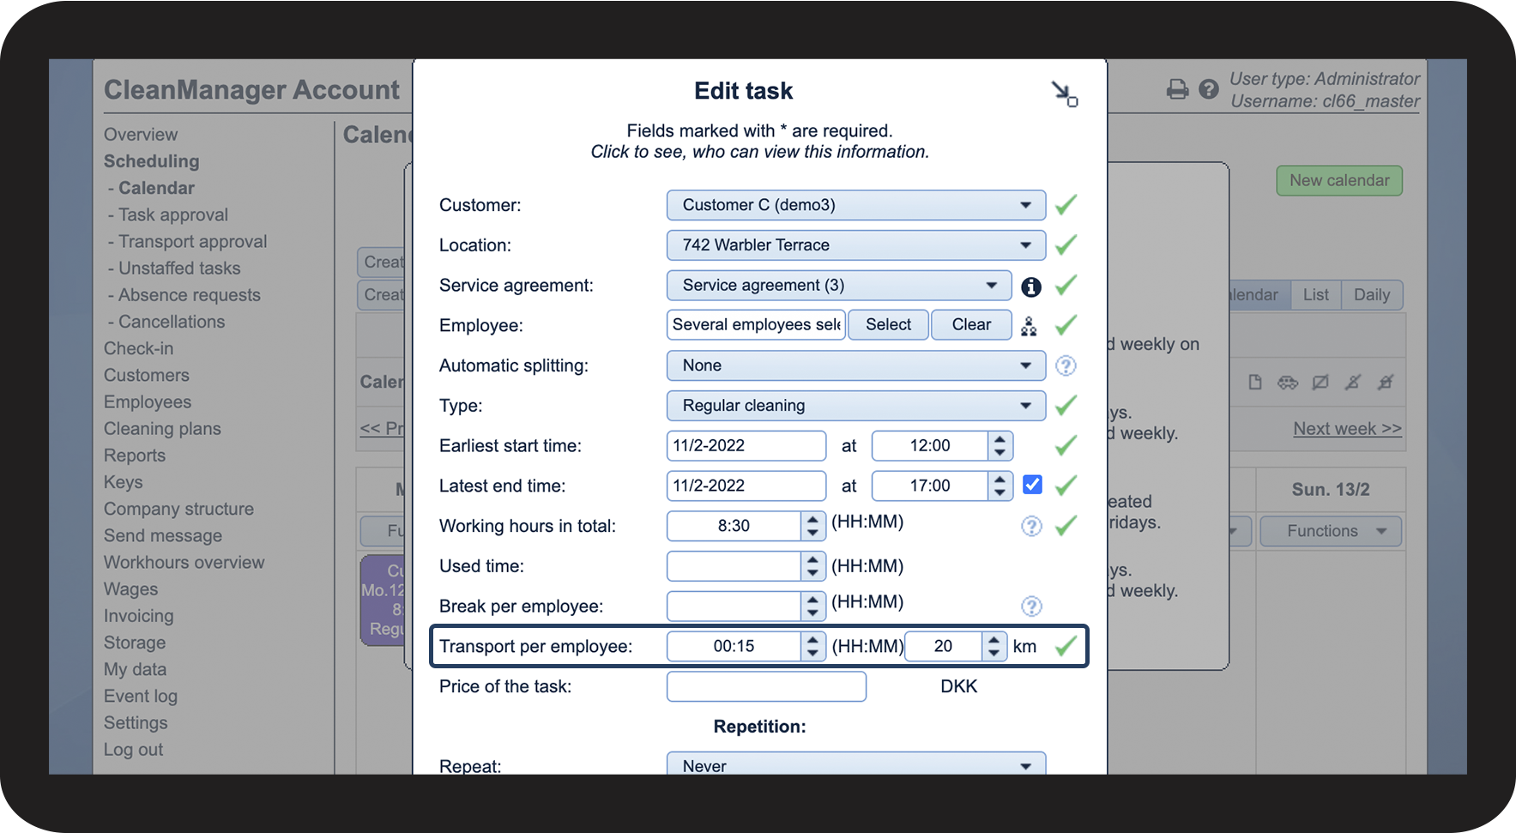
Task: Open the Customer dropdown
Action: [856, 205]
